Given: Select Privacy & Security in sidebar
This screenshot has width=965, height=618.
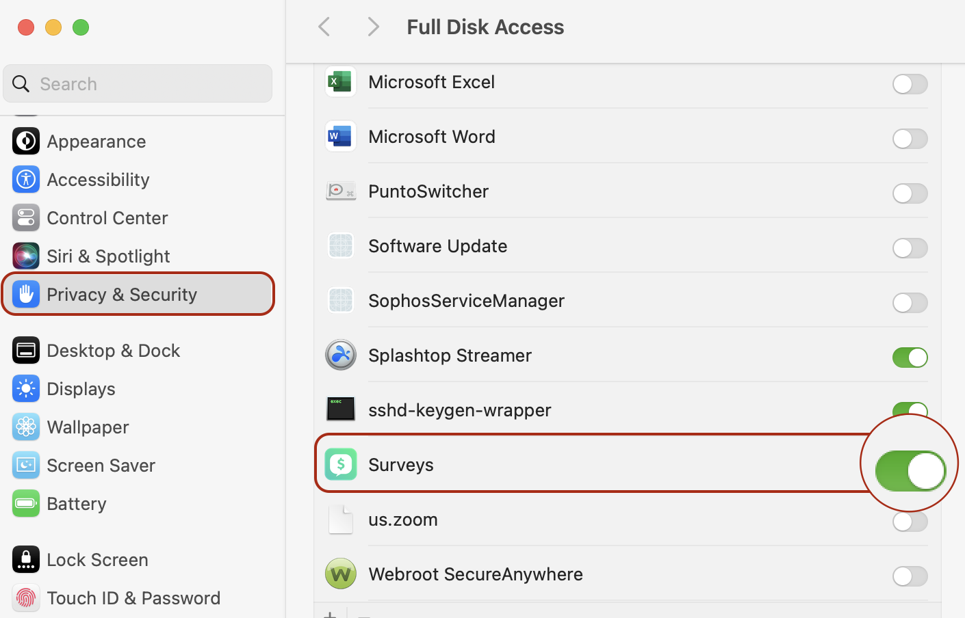Looking at the screenshot, I should 138,295.
